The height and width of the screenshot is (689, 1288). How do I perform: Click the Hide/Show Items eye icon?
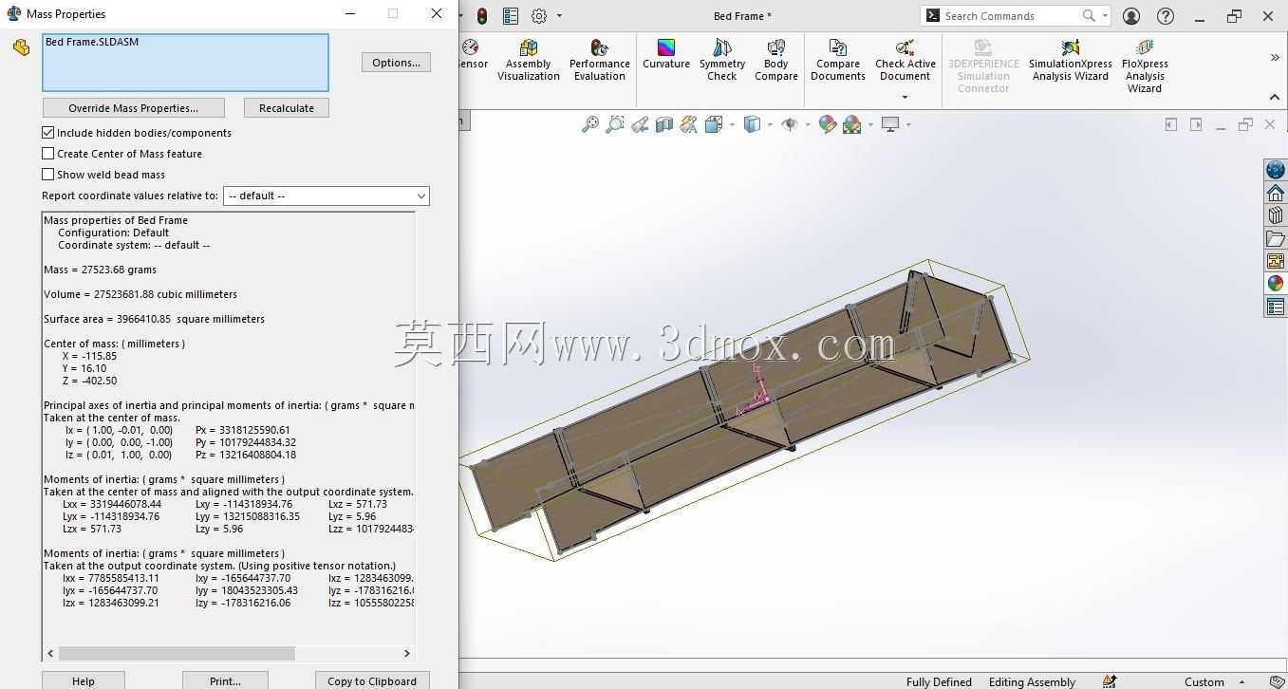pos(789,124)
